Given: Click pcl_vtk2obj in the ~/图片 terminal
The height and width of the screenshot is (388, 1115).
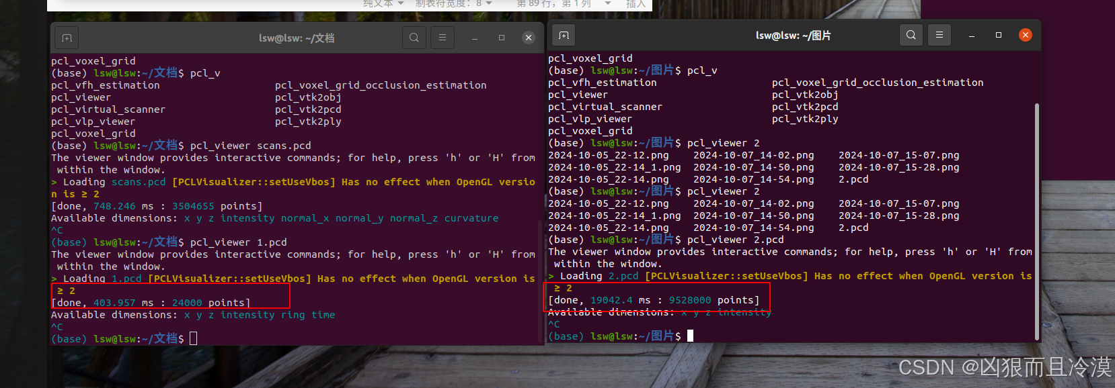Looking at the screenshot, I should pos(805,95).
